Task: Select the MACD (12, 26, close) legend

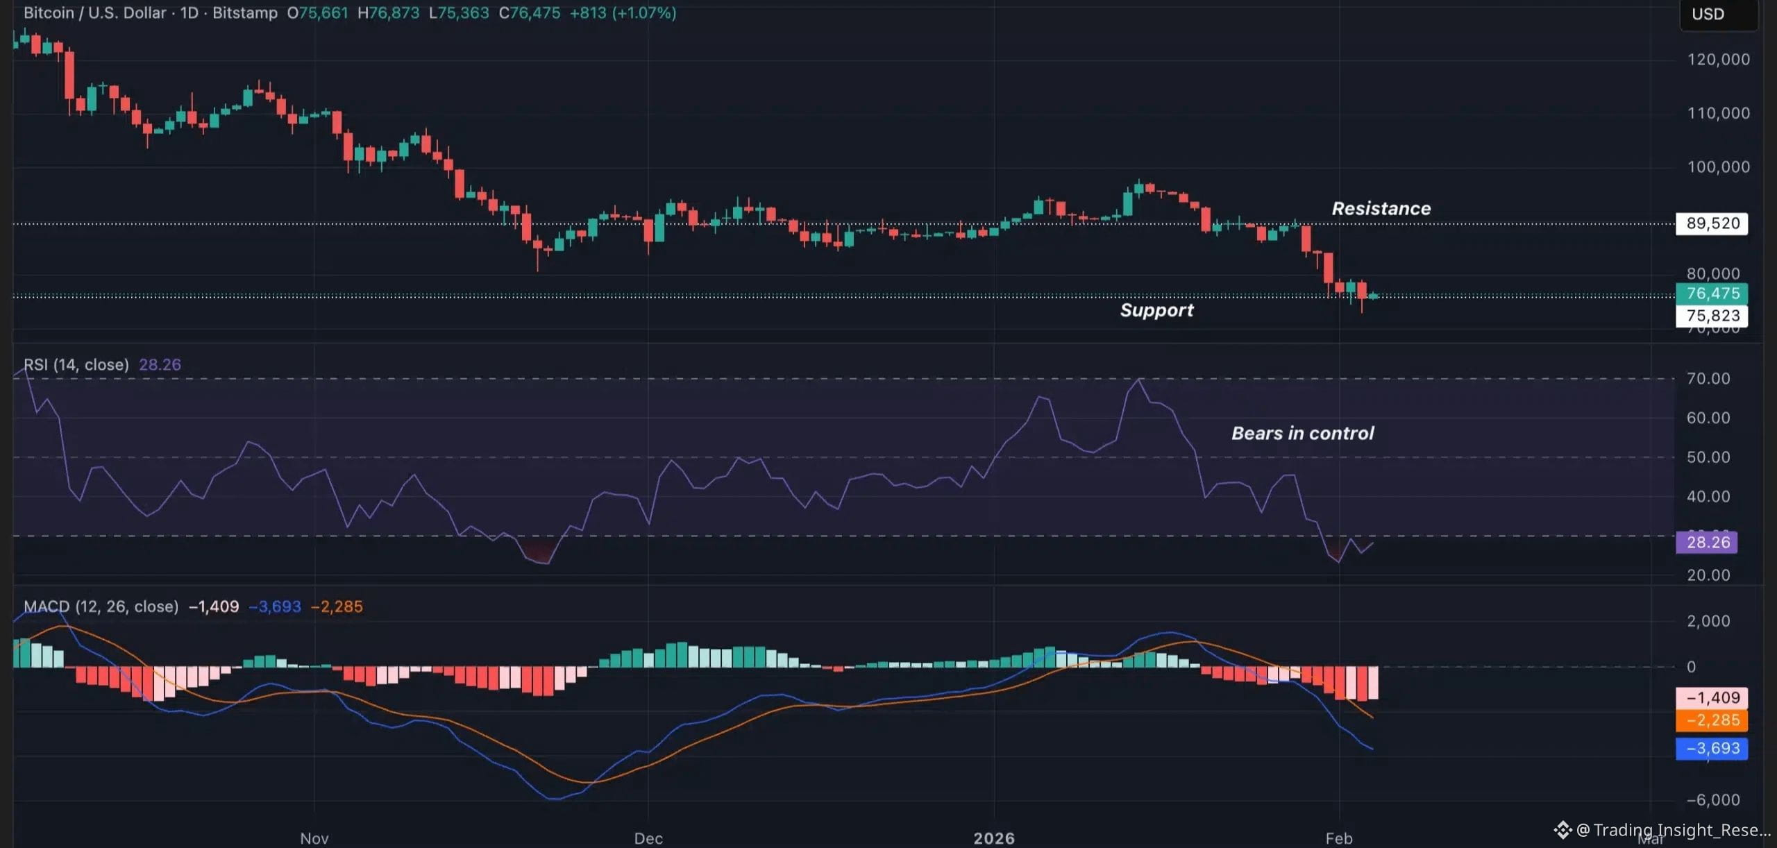Action: click(x=101, y=607)
